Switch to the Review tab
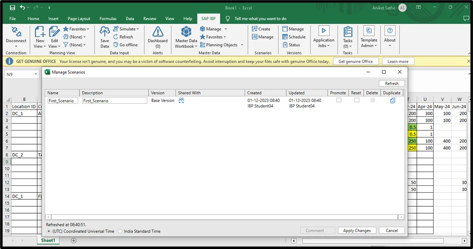Screen dimensions: 473x249 150,19
